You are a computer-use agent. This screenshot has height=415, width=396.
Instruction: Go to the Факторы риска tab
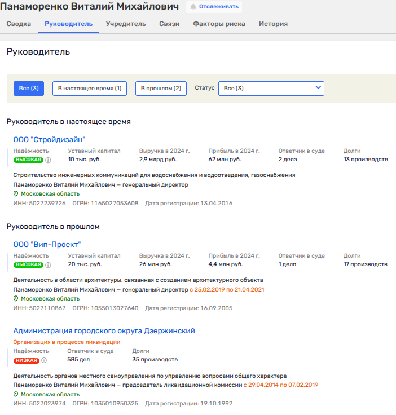(219, 24)
